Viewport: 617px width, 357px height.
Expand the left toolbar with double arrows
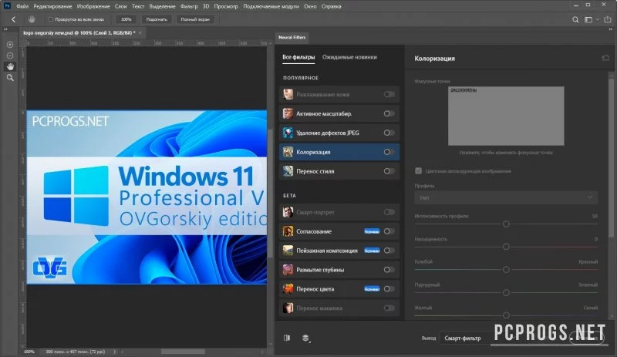5,29
